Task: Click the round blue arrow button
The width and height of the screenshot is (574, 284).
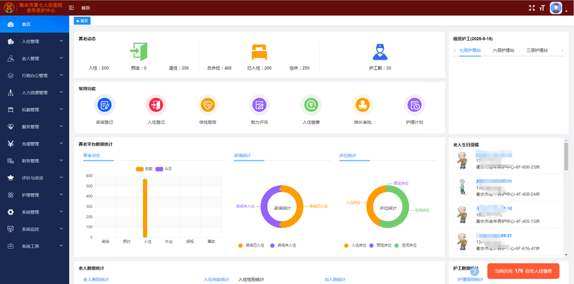Action: [475, 271]
